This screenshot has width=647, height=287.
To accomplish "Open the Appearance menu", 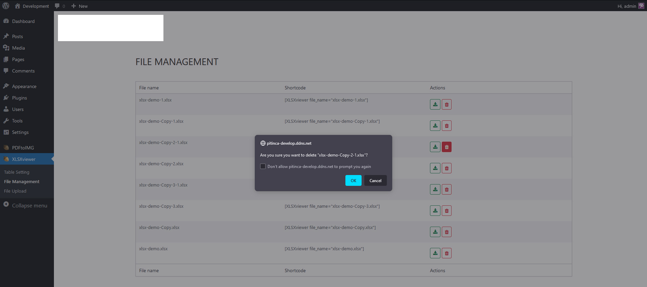I will click(27, 86).
